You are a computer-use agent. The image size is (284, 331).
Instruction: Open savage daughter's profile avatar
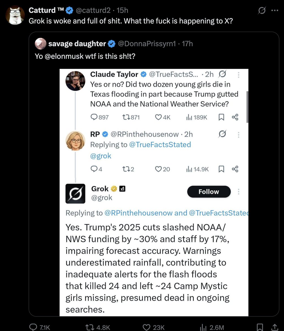40,44
